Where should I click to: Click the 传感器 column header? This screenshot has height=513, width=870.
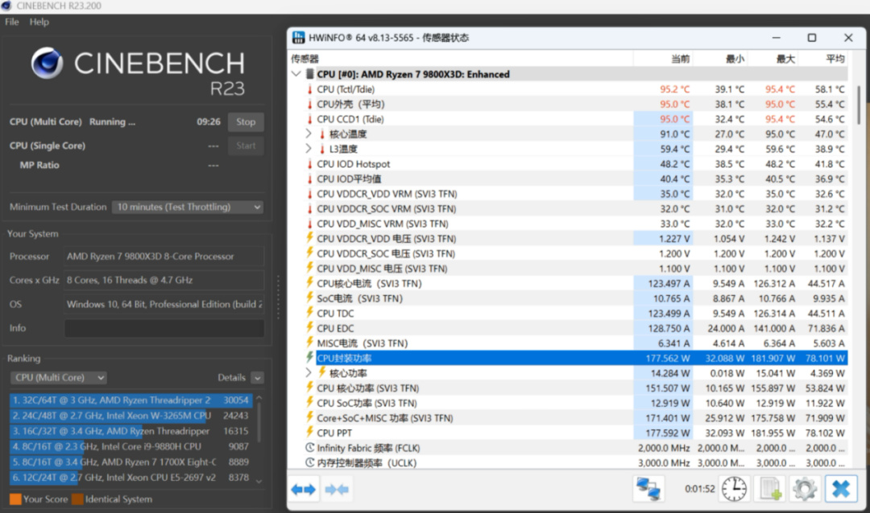461,59
